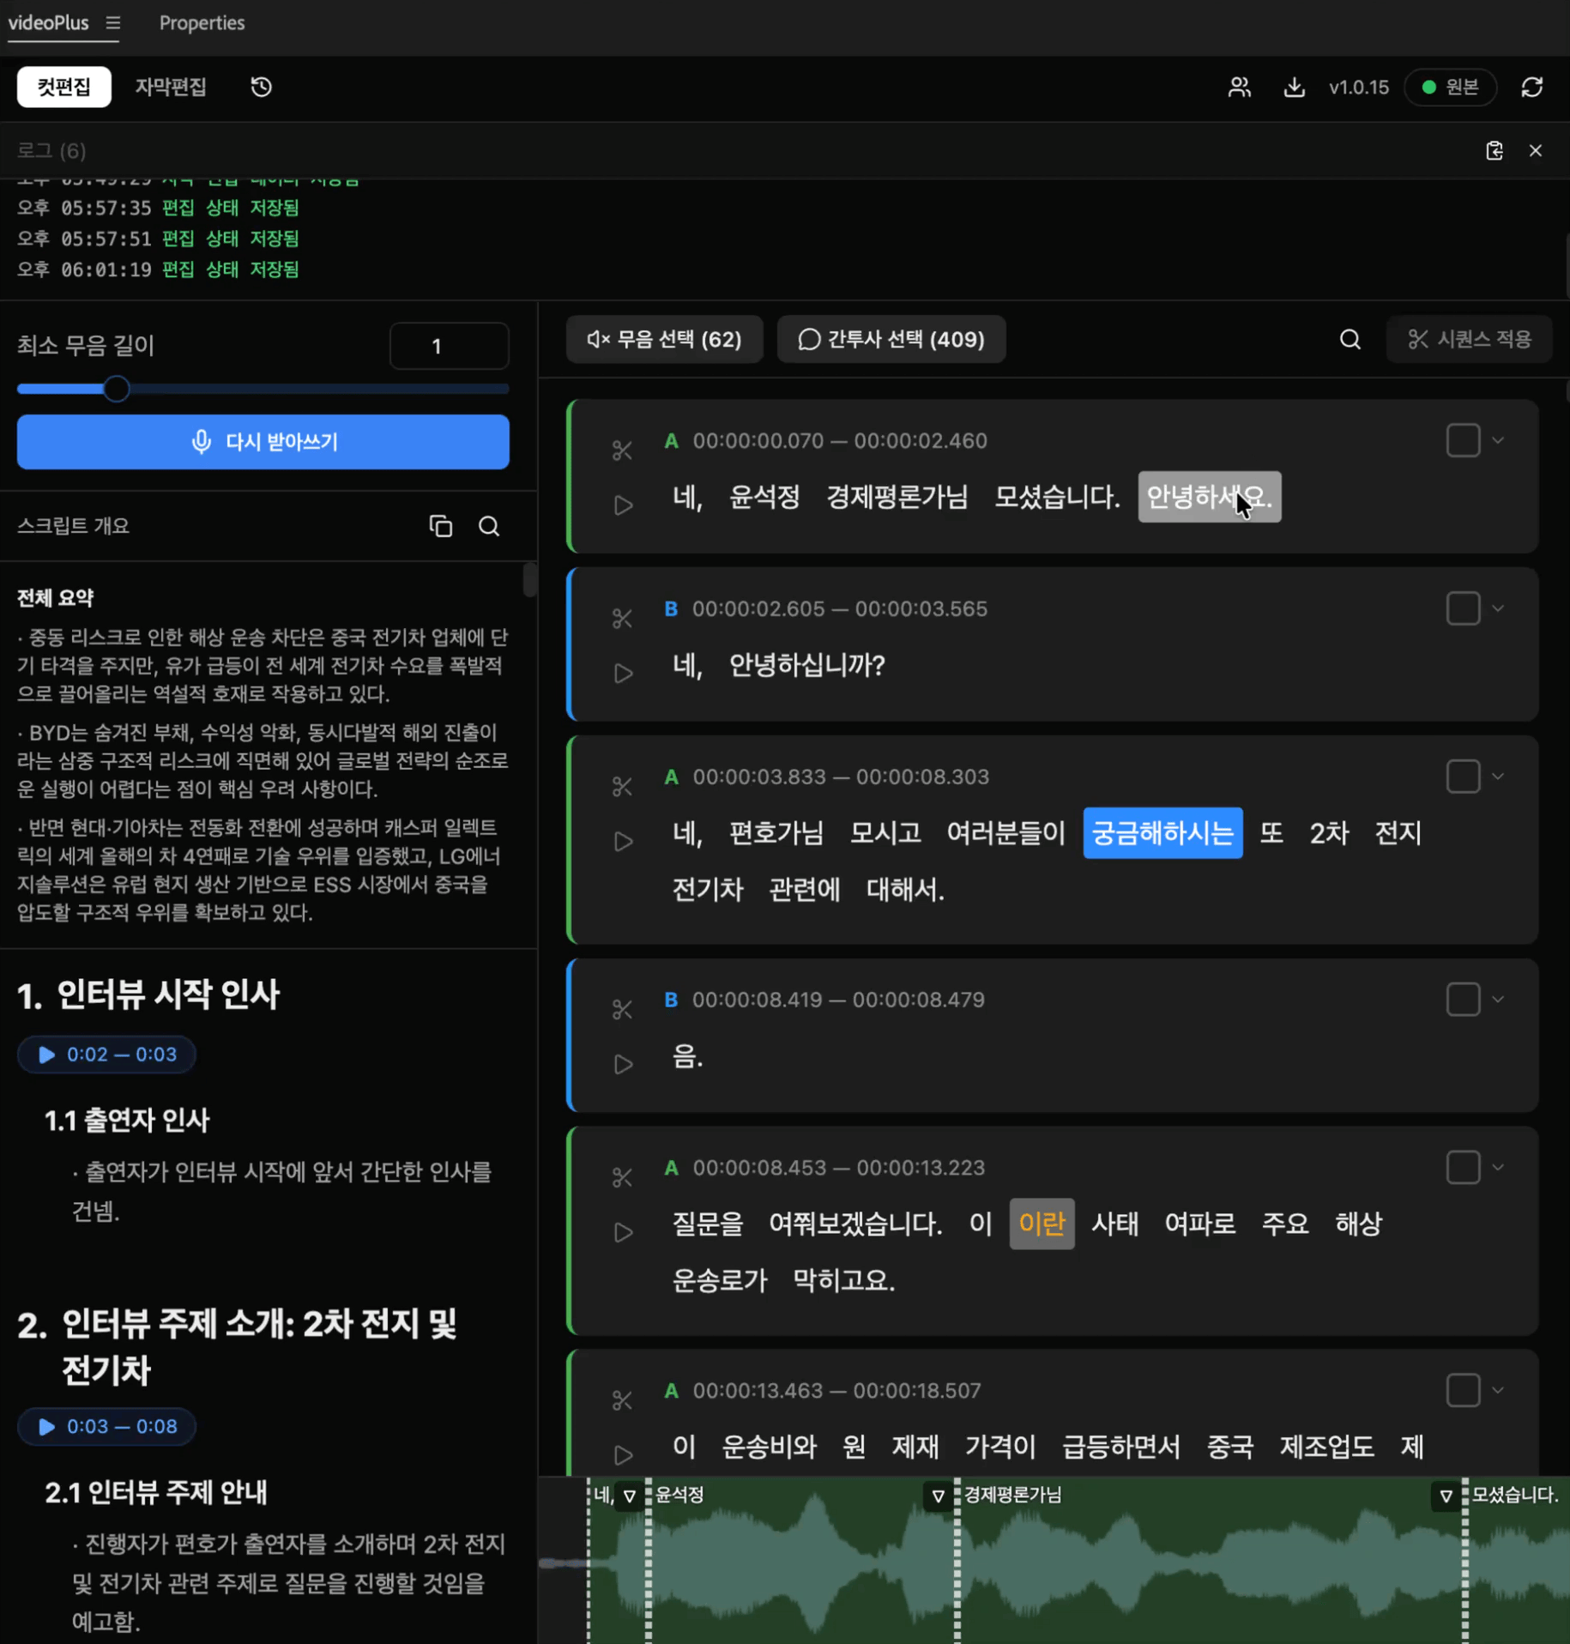1570x1644 pixels.
Task: Click the refresh icon at top right
Action: click(1532, 87)
